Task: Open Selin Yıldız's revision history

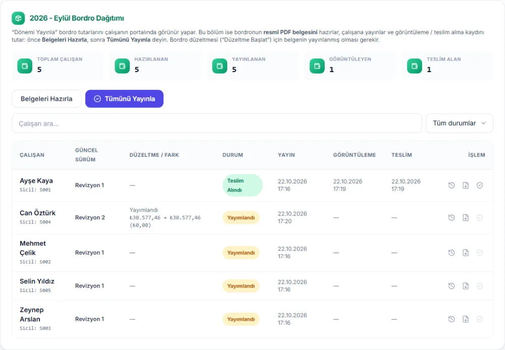Action: (451, 285)
